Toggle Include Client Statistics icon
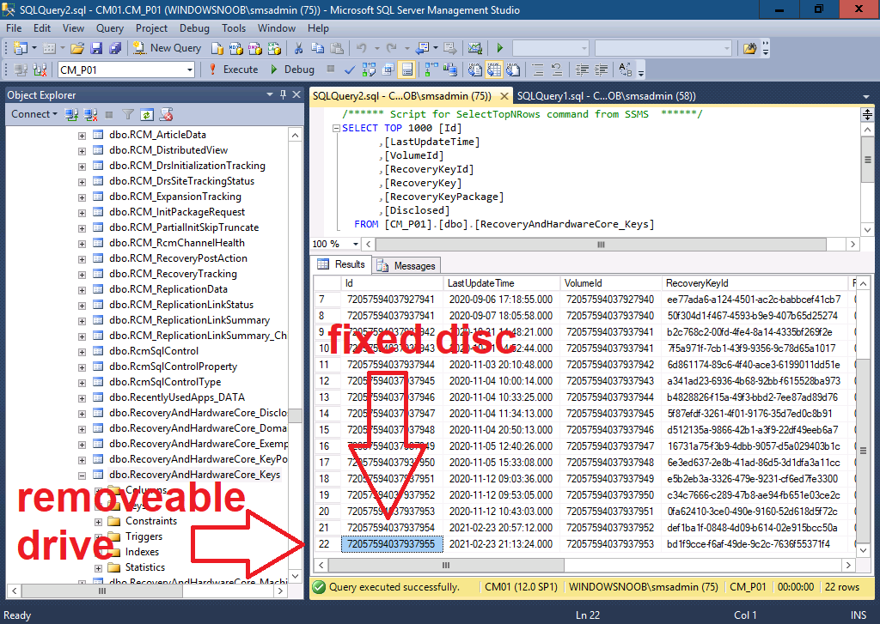This screenshot has width=880, height=624. [x=450, y=70]
